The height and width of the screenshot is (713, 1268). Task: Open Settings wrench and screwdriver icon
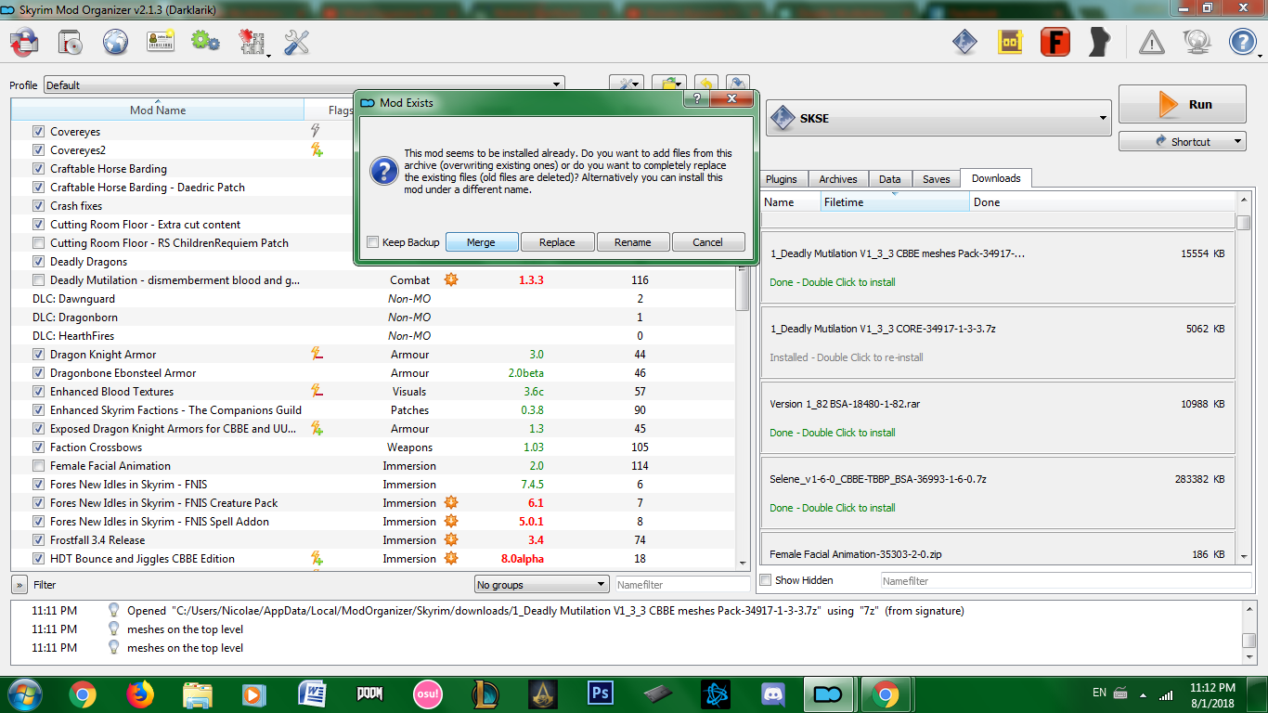(296, 42)
